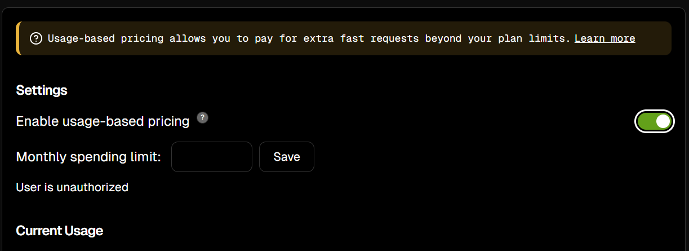Switch off the green pricing switch
The image size is (689, 251).
tap(655, 121)
